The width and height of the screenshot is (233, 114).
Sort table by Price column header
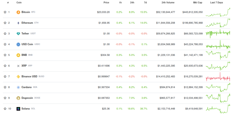[x=106, y=2]
